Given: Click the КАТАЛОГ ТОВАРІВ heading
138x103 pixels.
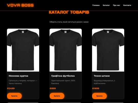Looking at the screenshot, I should pyautogui.click(x=69, y=12).
